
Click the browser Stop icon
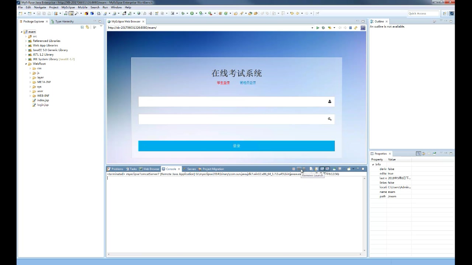pyautogui.click(x=350, y=28)
